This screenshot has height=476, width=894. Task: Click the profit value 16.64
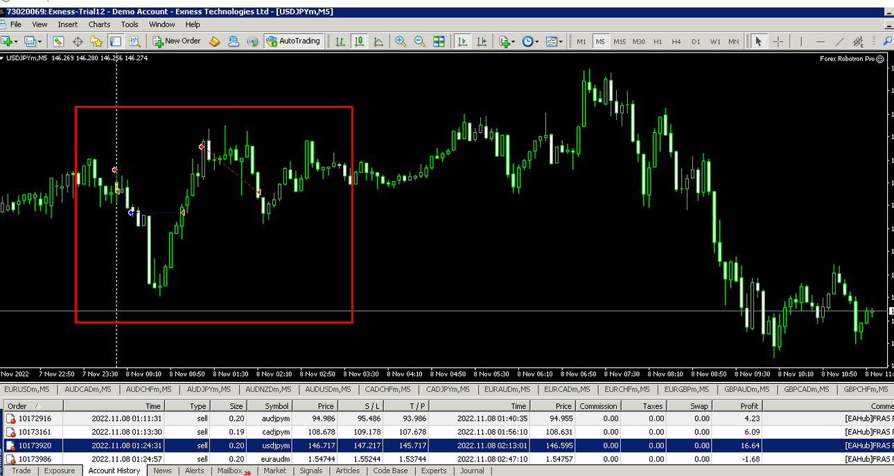tap(750, 445)
